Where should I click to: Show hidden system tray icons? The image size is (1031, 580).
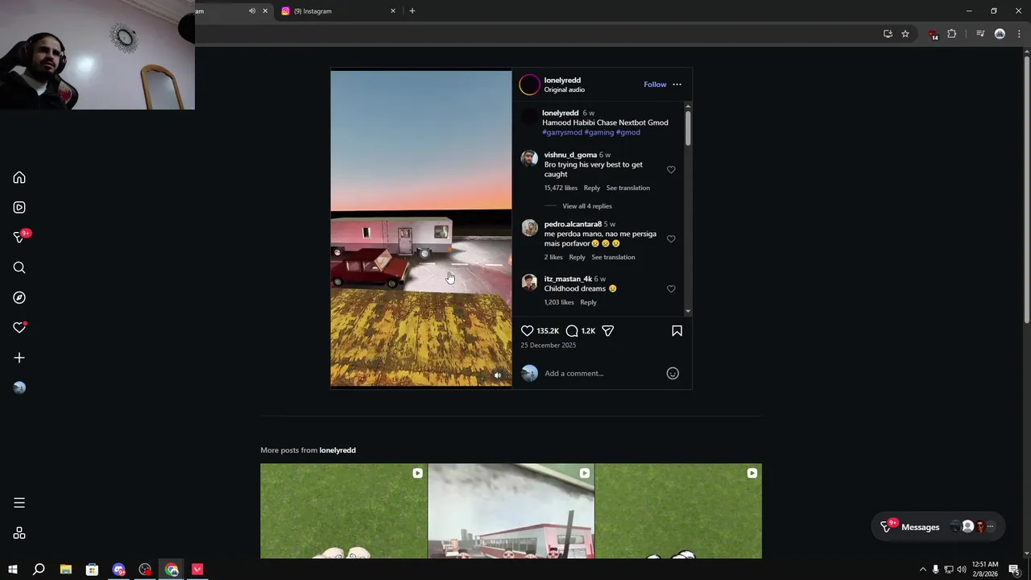(922, 570)
